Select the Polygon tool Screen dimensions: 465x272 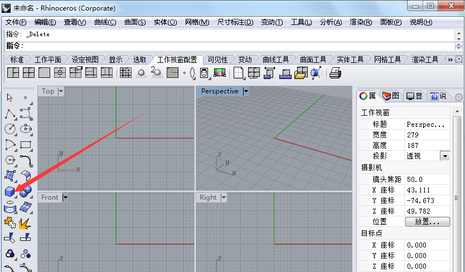coord(10,160)
